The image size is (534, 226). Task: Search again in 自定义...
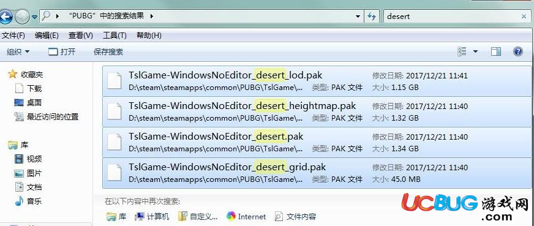coord(198,216)
